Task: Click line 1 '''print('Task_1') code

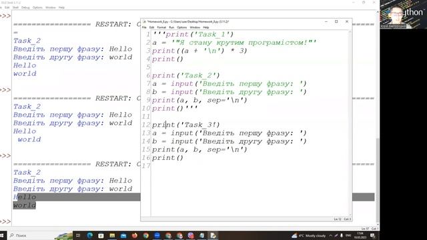Action: pos(193,35)
